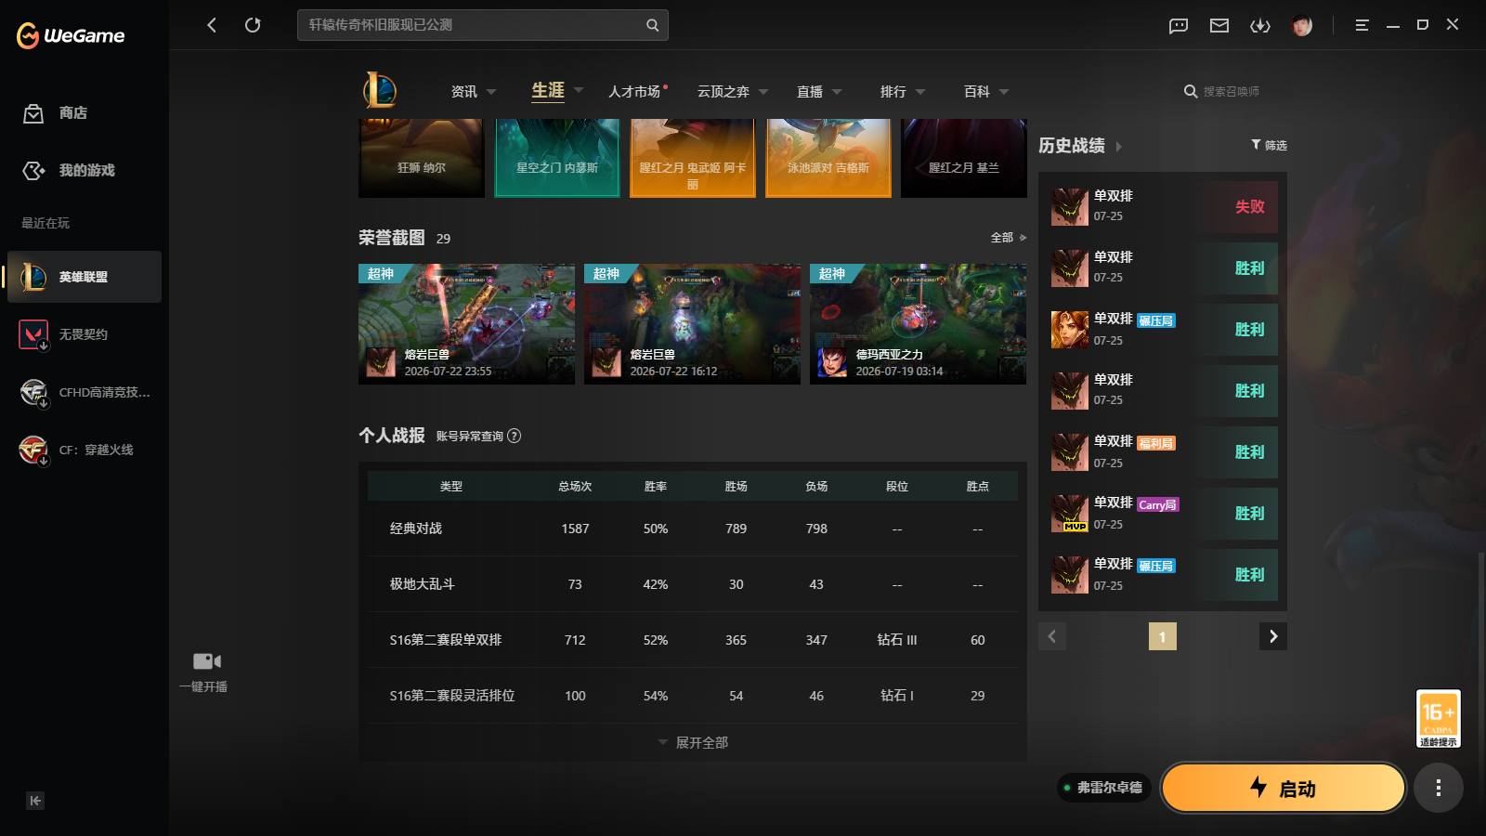Select 无畏契约 in the sidebar

(x=84, y=334)
